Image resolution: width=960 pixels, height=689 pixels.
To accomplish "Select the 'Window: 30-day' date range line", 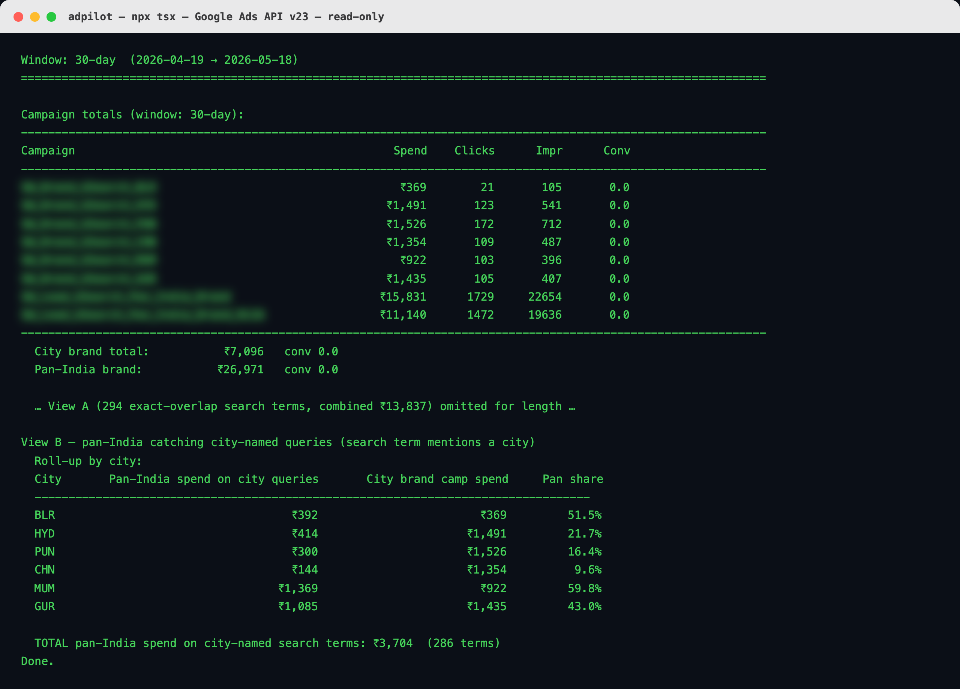I will [x=160, y=60].
